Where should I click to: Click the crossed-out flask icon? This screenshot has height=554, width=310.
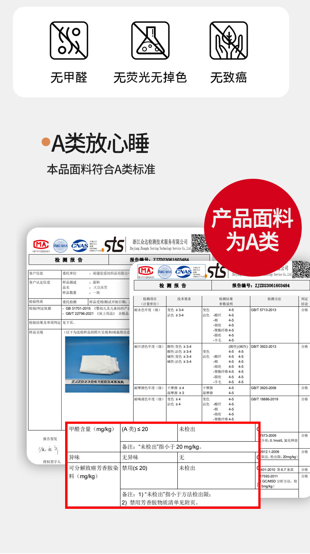click(150, 40)
